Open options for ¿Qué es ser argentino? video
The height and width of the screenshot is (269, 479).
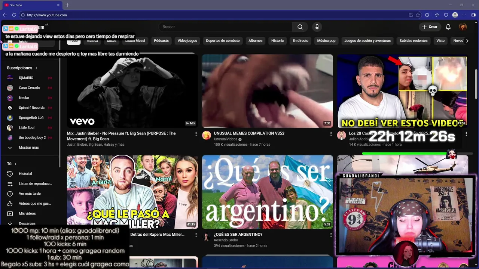331,235
